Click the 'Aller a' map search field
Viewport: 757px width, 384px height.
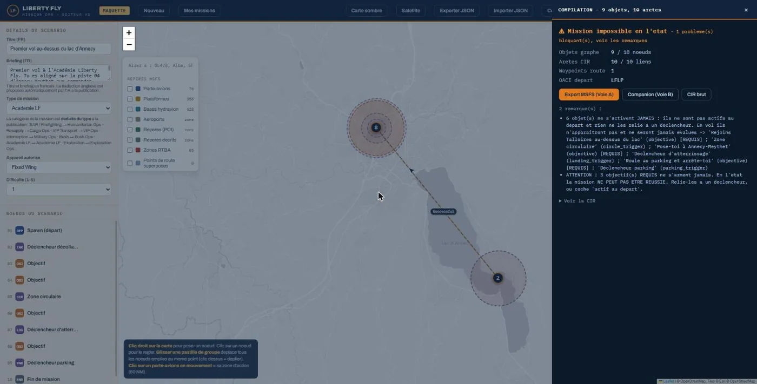pos(161,65)
